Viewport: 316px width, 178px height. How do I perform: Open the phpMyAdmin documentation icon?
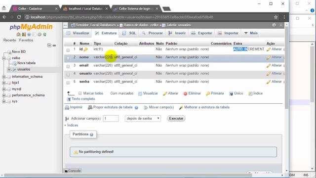coord(29,34)
